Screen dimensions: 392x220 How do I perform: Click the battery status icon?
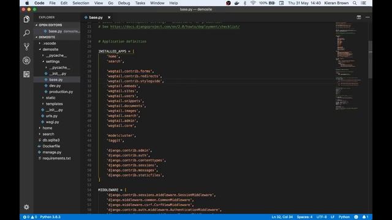pyautogui.click(x=272, y=3)
